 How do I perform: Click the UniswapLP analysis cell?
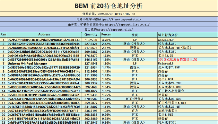(x=188, y=64)
